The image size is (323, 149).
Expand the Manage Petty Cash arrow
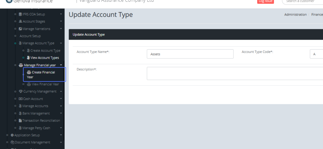click(x=61, y=128)
